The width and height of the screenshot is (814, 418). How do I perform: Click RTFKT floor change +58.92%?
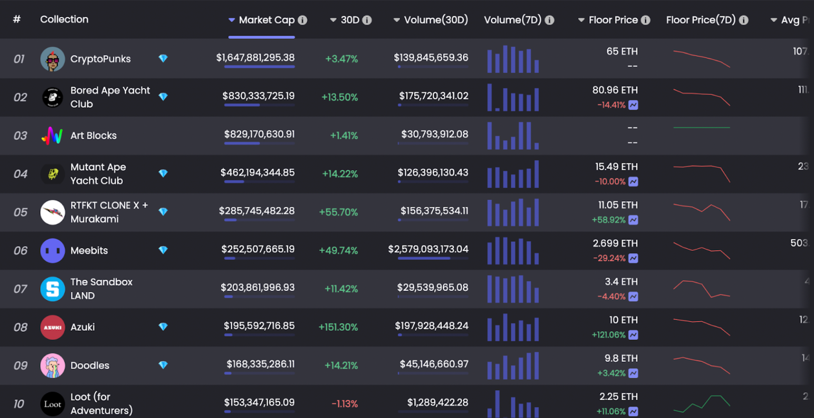pos(609,220)
